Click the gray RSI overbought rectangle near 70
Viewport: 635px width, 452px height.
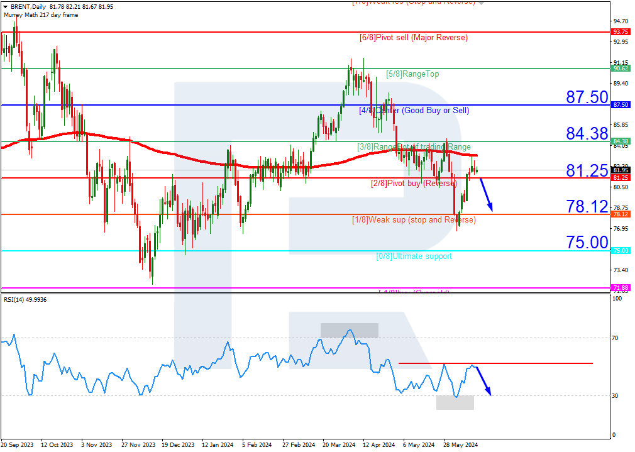[x=350, y=330]
